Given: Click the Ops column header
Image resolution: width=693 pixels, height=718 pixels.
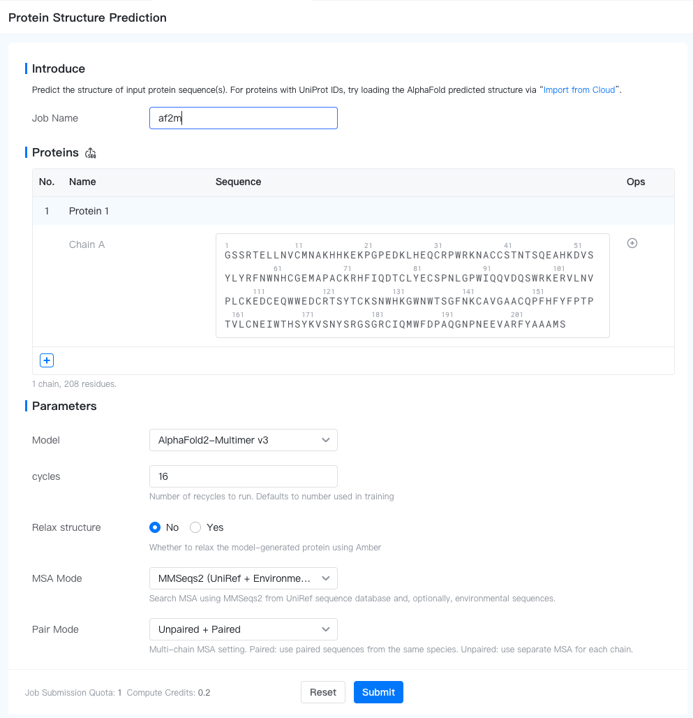Looking at the screenshot, I should (x=636, y=182).
